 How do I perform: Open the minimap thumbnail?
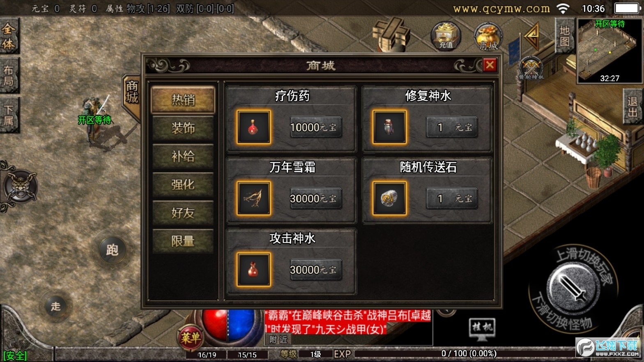(609, 50)
